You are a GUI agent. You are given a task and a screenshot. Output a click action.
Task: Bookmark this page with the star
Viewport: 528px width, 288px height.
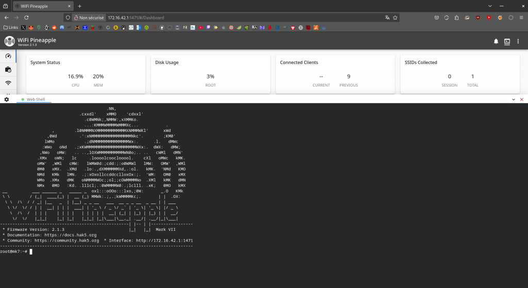click(395, 18)
